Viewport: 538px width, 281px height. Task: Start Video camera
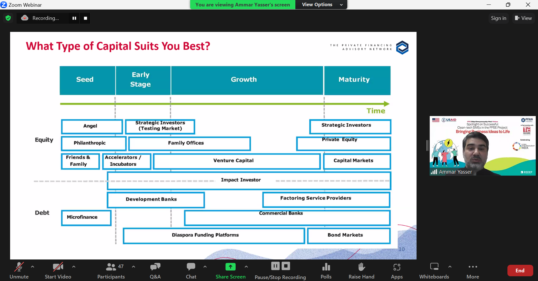pos(58,270)
